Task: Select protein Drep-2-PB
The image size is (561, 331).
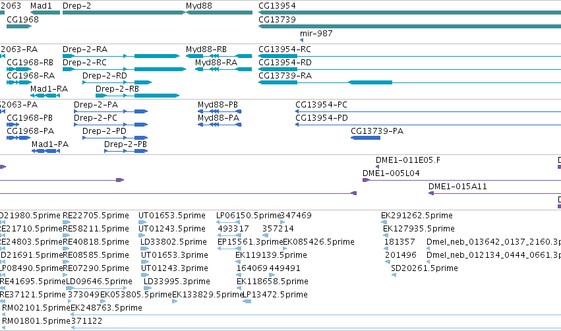Action: tap(126, 151)
